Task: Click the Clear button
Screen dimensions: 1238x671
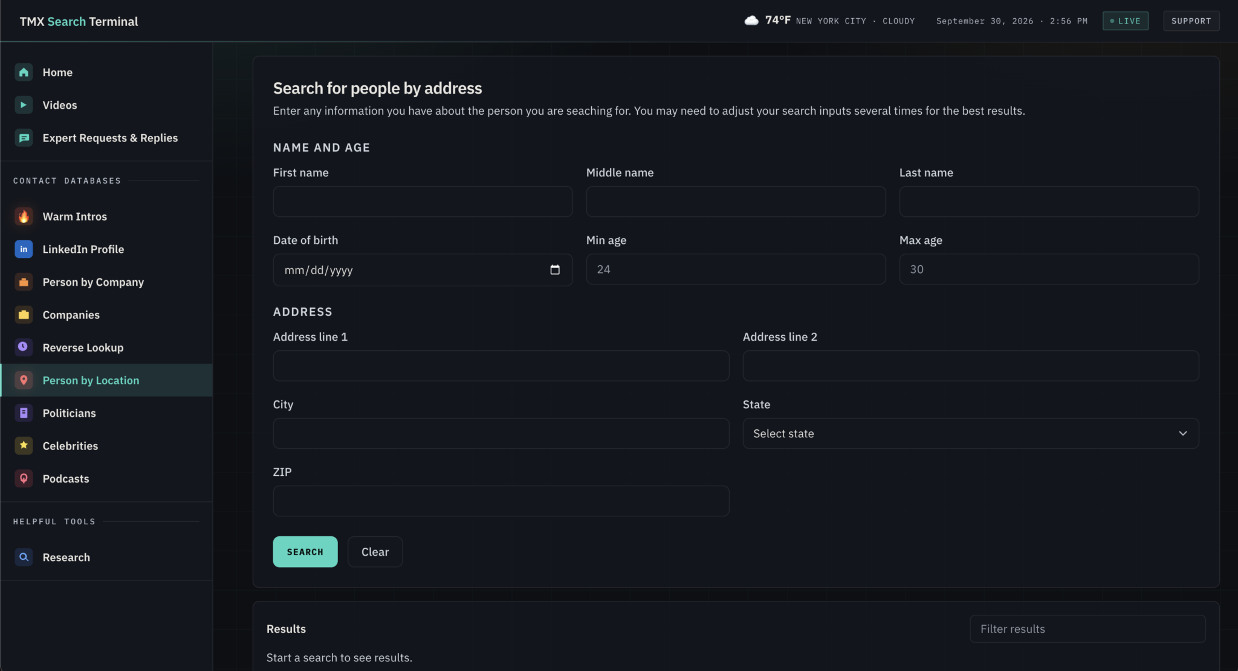Action: [375, 551]
